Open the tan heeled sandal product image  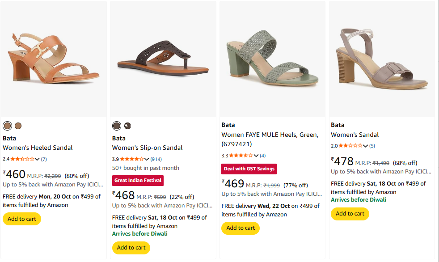54,58
